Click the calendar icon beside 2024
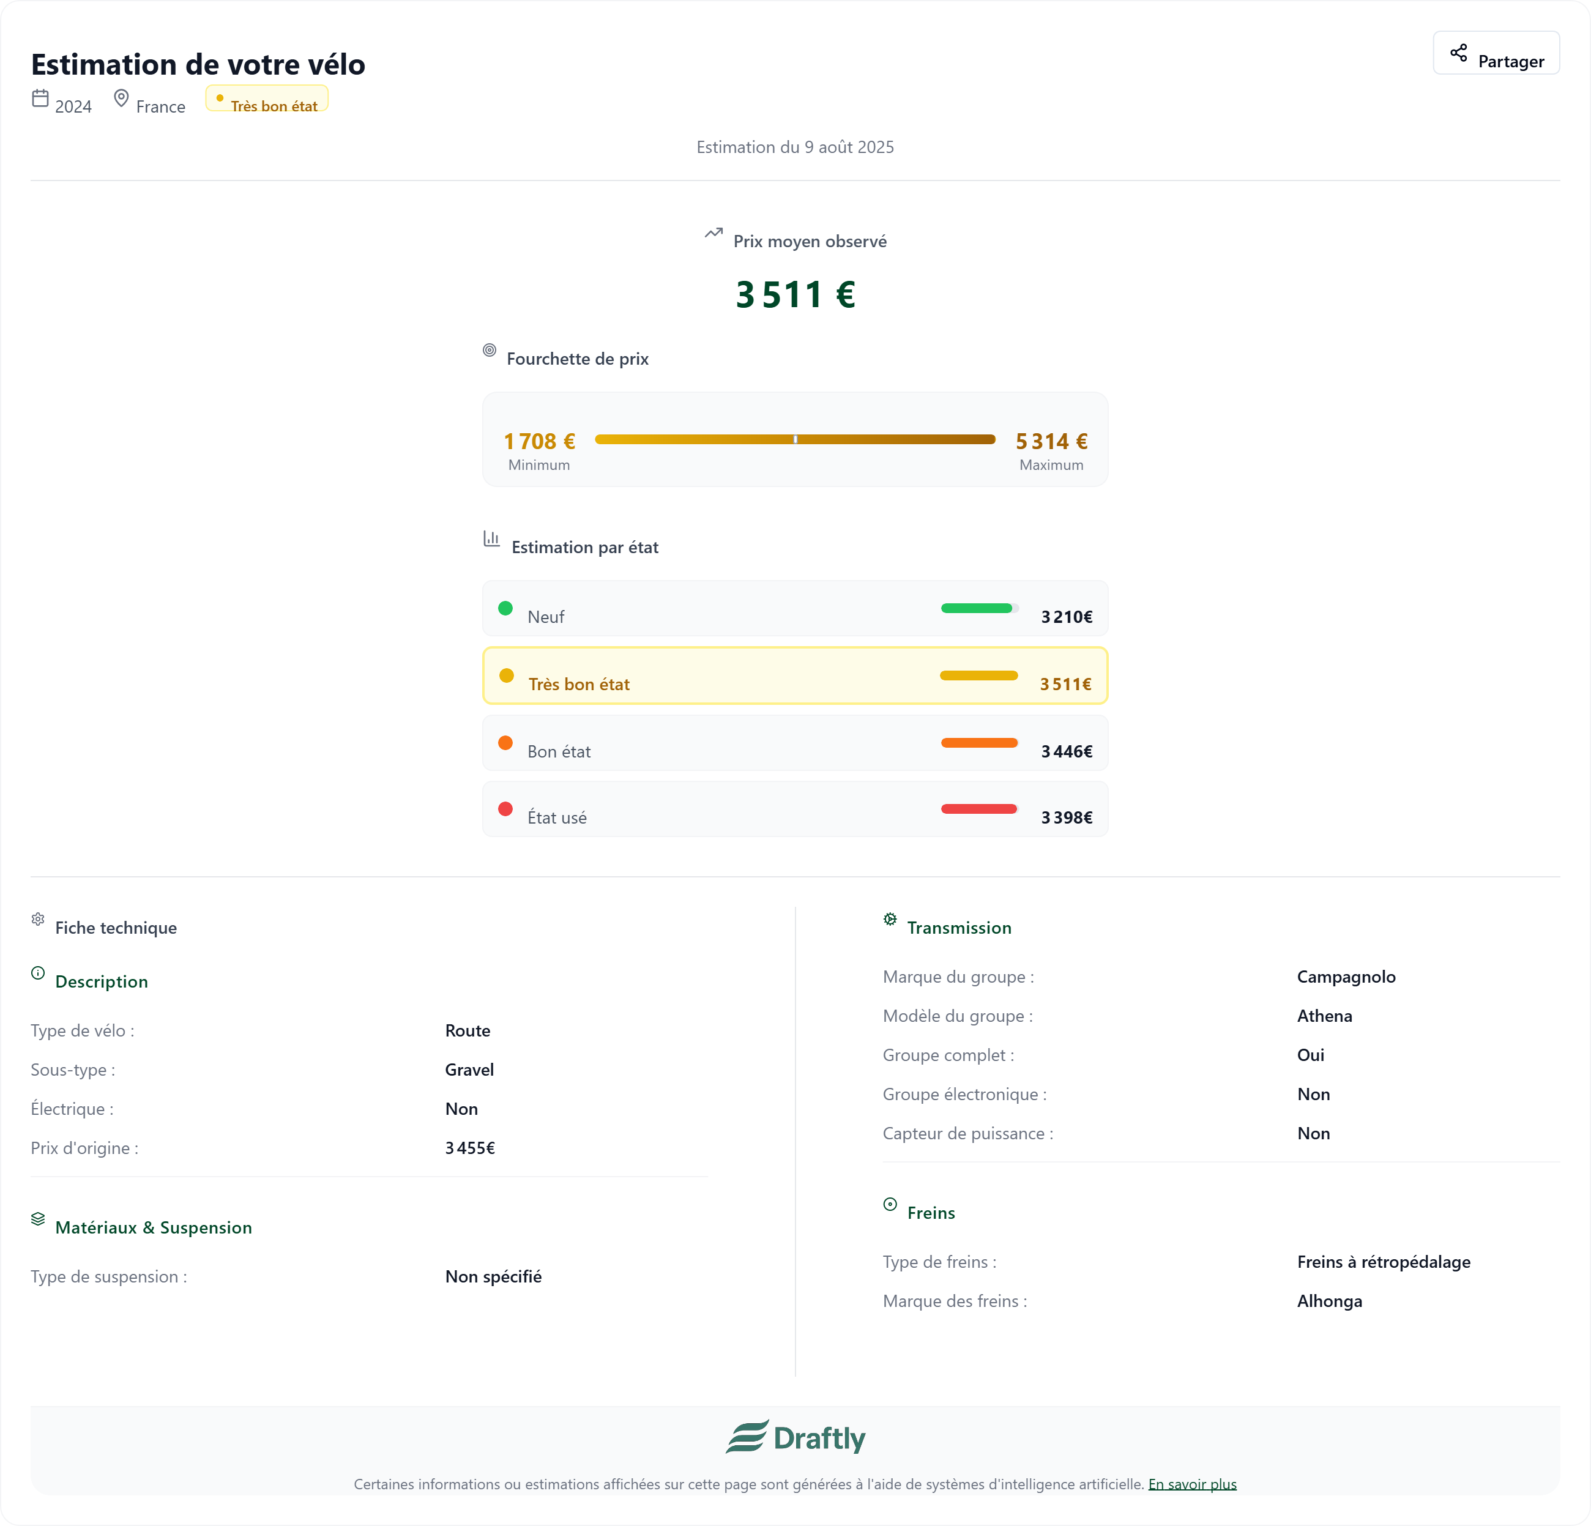The height and width of the screenshot is (1526, 1591). pos(40,99)
